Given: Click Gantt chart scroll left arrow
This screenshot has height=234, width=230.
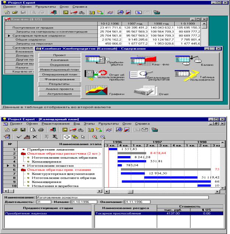Looking at the screenshot, I should (x=107, y=192).
